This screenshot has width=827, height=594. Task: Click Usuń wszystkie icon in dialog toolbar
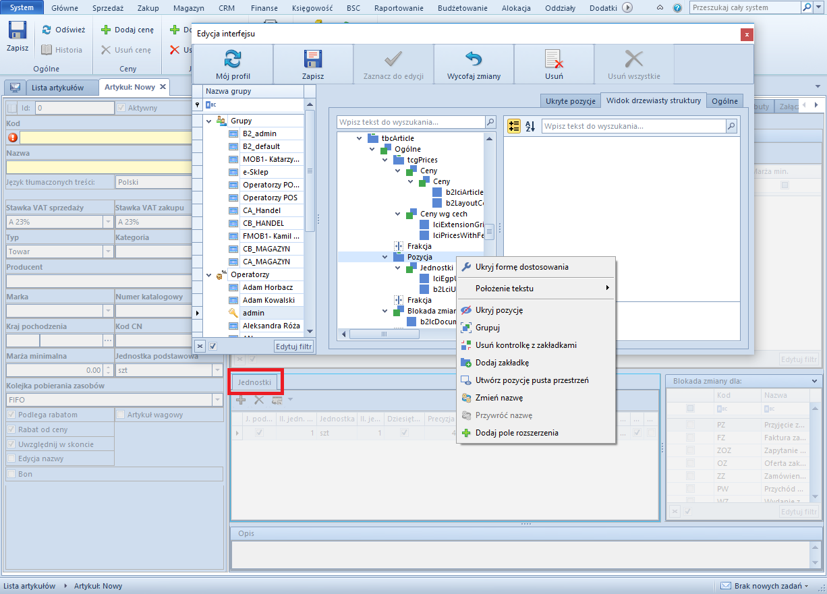coord(634,59)
